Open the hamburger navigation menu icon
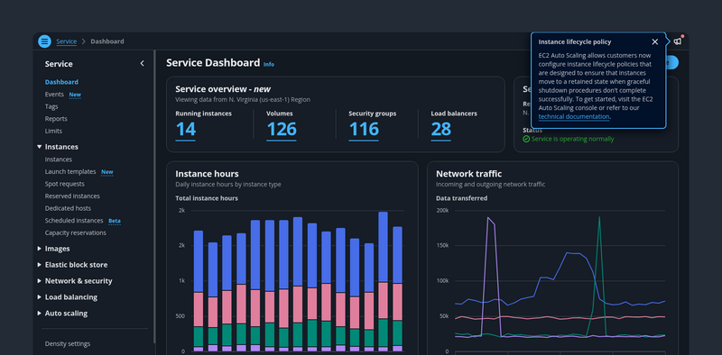722x355 pixels. [44, 41]
